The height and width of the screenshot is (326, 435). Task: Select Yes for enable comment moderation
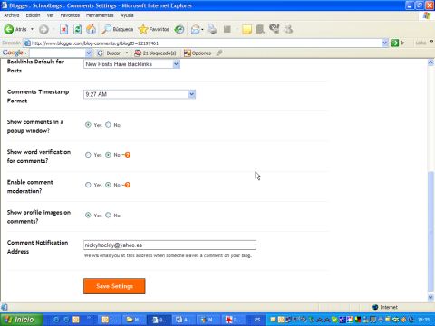click(88, 185)
